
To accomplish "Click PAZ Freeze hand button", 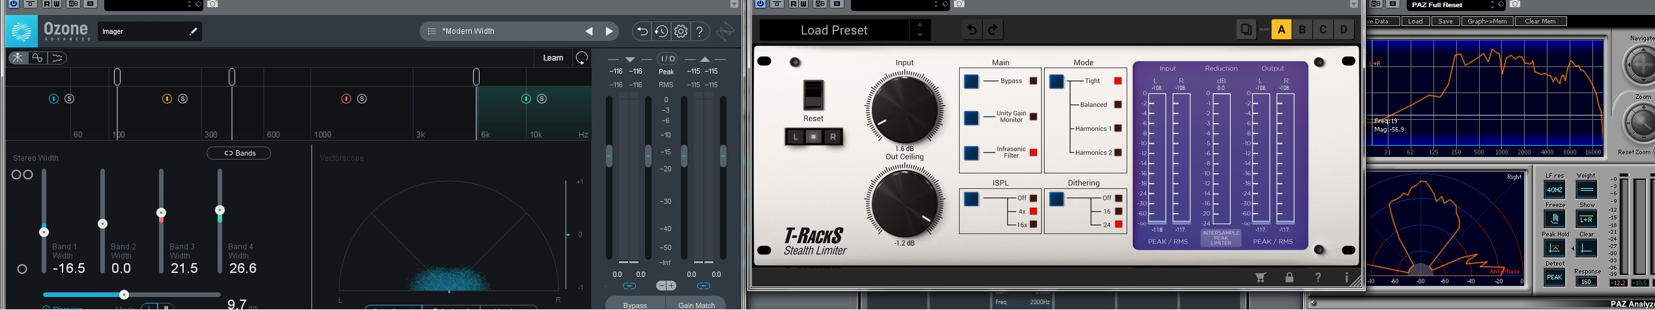I will (x=1555, y=219).
